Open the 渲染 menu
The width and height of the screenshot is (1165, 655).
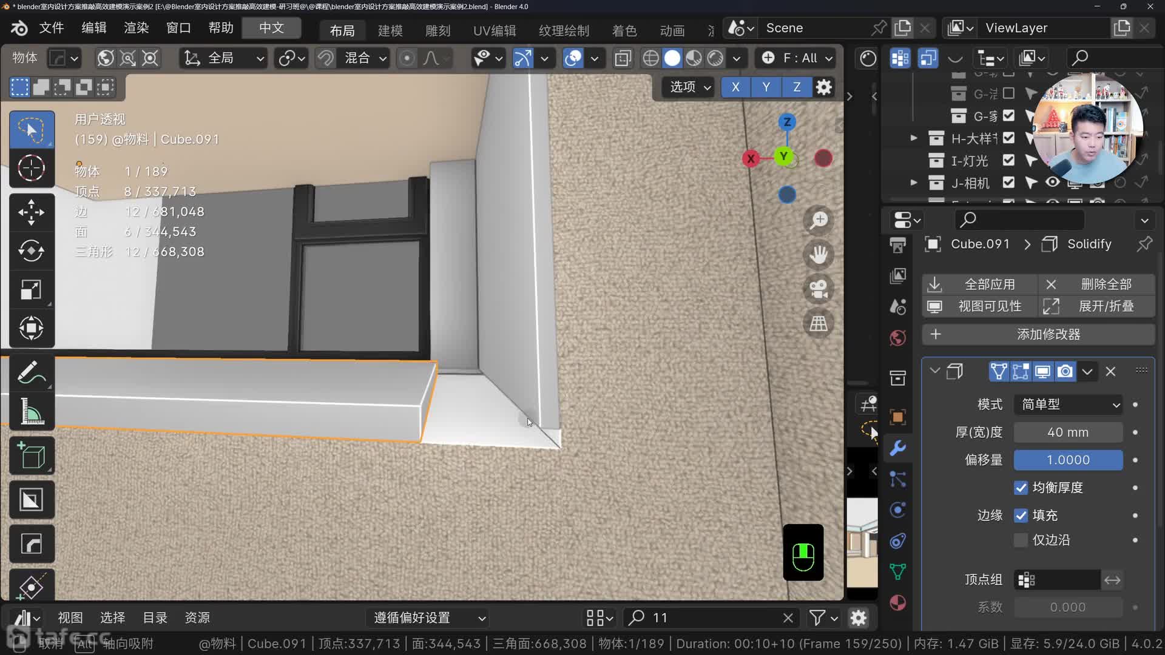(x=136, y=28)
